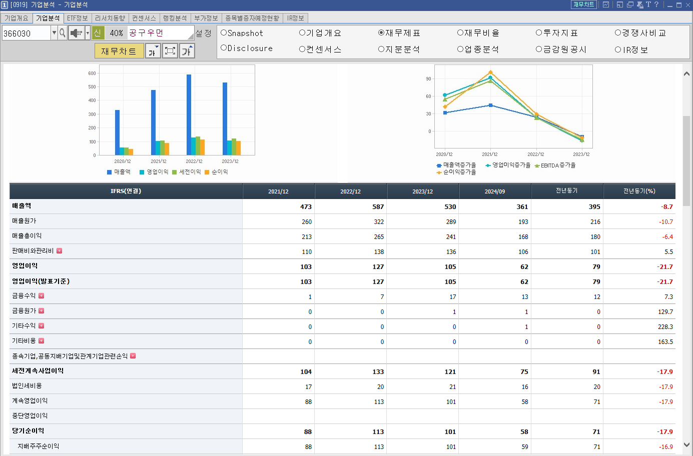The width and height of the screenshot is (693, 456).
Task: Switch to the 부가정보 tab
Action: (206, 18)
